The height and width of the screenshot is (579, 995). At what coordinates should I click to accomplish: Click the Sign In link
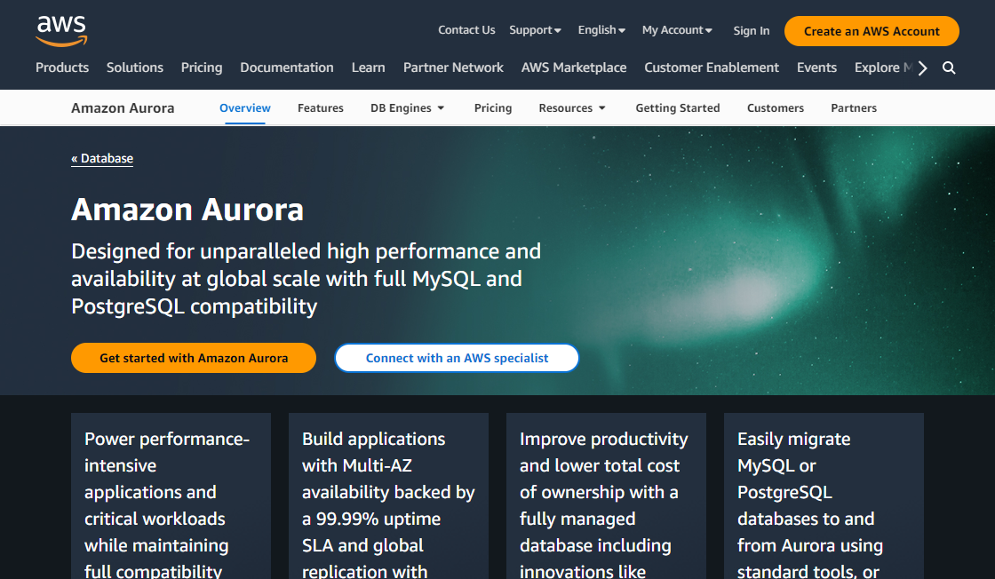pos(752,30)
